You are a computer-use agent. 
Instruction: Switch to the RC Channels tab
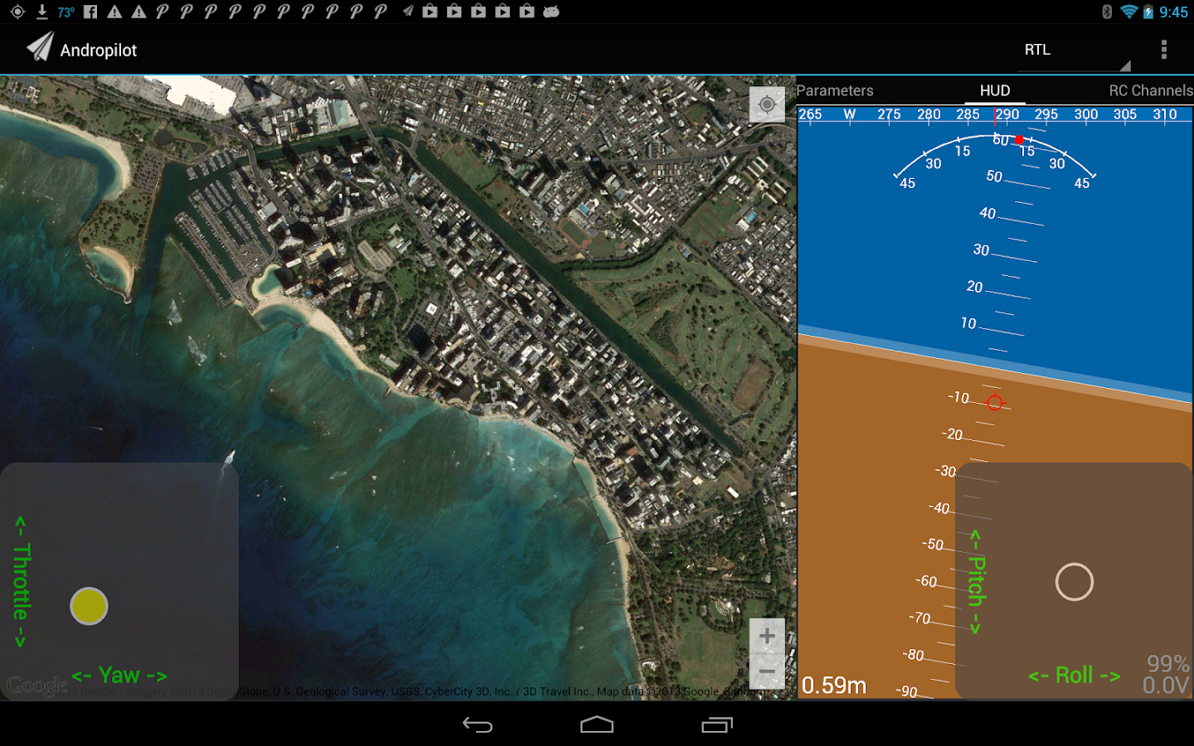[x=1151, y=90]
